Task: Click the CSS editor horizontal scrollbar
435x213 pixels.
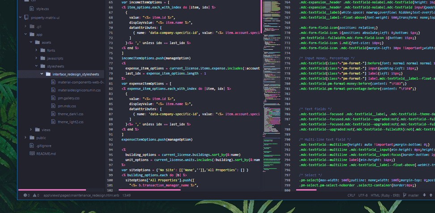Action: (x=306, y=190)
